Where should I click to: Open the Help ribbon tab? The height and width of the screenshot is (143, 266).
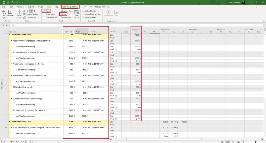pyautogui.click(x=57, y=7)
